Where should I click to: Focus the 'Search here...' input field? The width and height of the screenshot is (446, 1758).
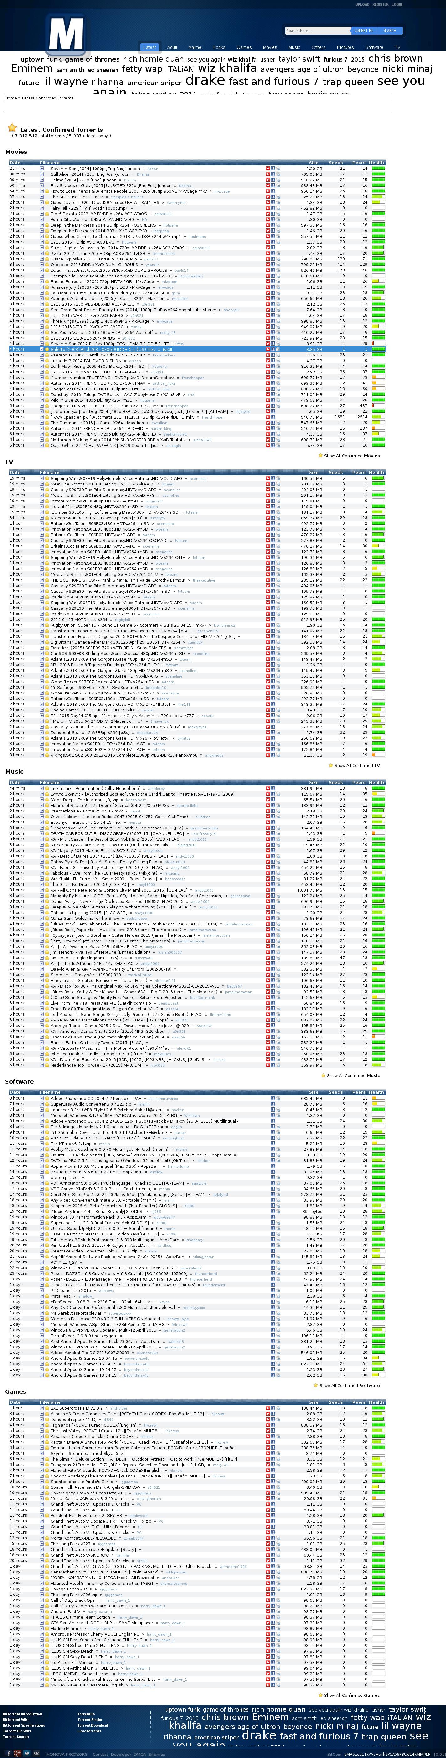pyautogui.click(x=317, y=31)
